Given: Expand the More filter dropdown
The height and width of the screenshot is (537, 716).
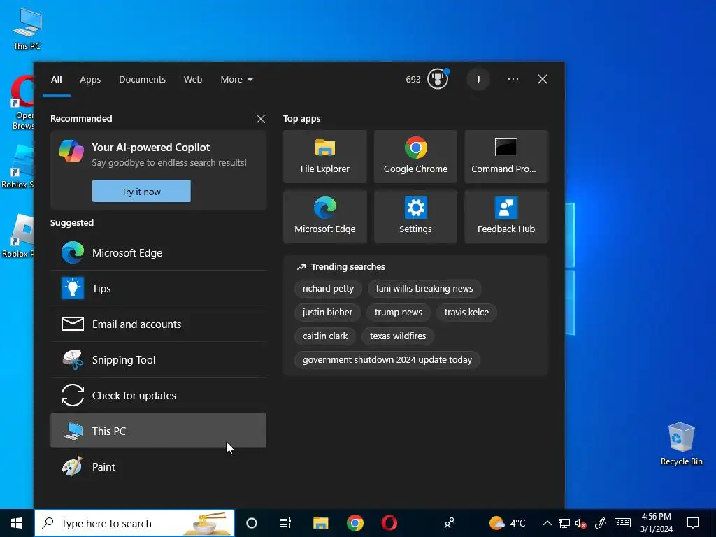Looking at the screenshot, I should coord(236,80).
